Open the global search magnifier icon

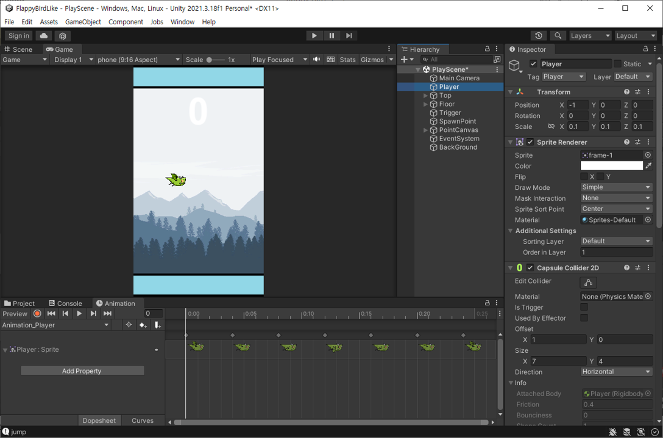point(558,36)
